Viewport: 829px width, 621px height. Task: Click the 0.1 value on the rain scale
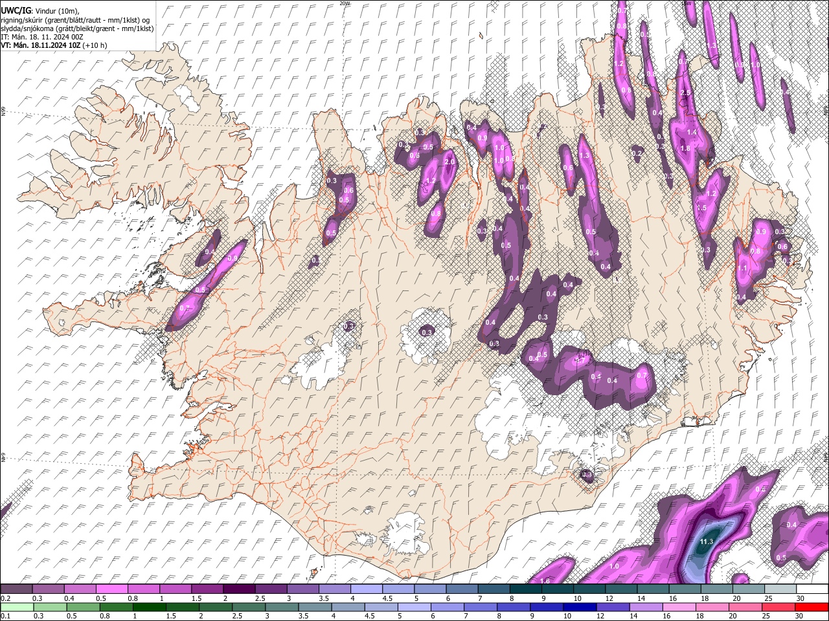click(x=6, y=616)
